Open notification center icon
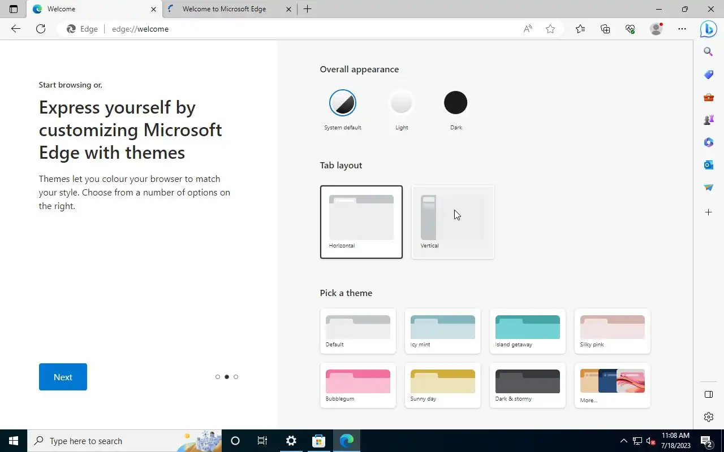Screen dimensions: 724x452 706,441
